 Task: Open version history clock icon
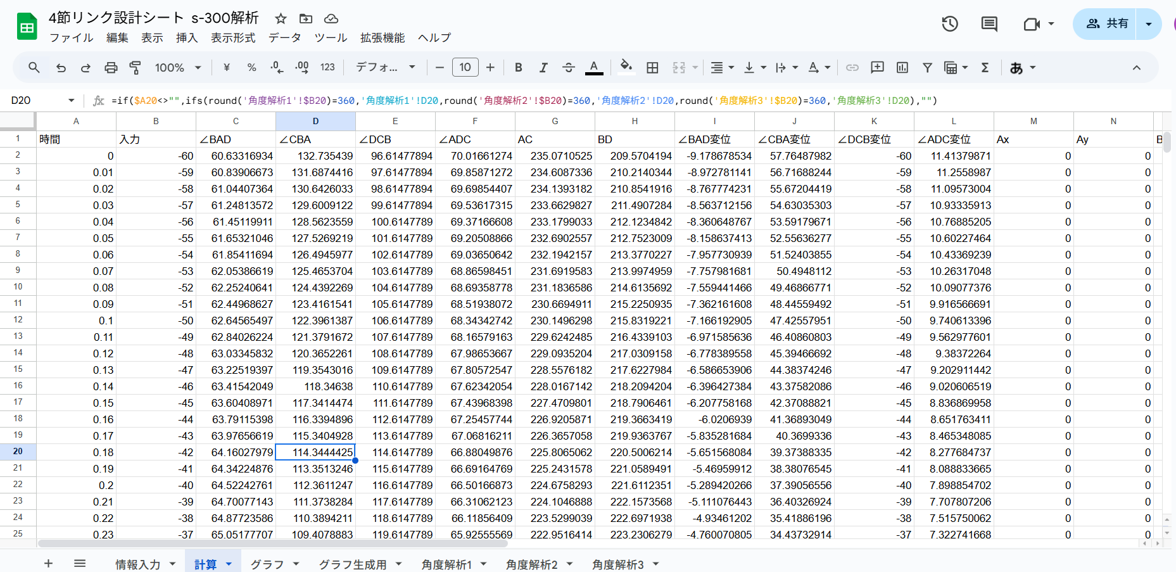point(950,24)
